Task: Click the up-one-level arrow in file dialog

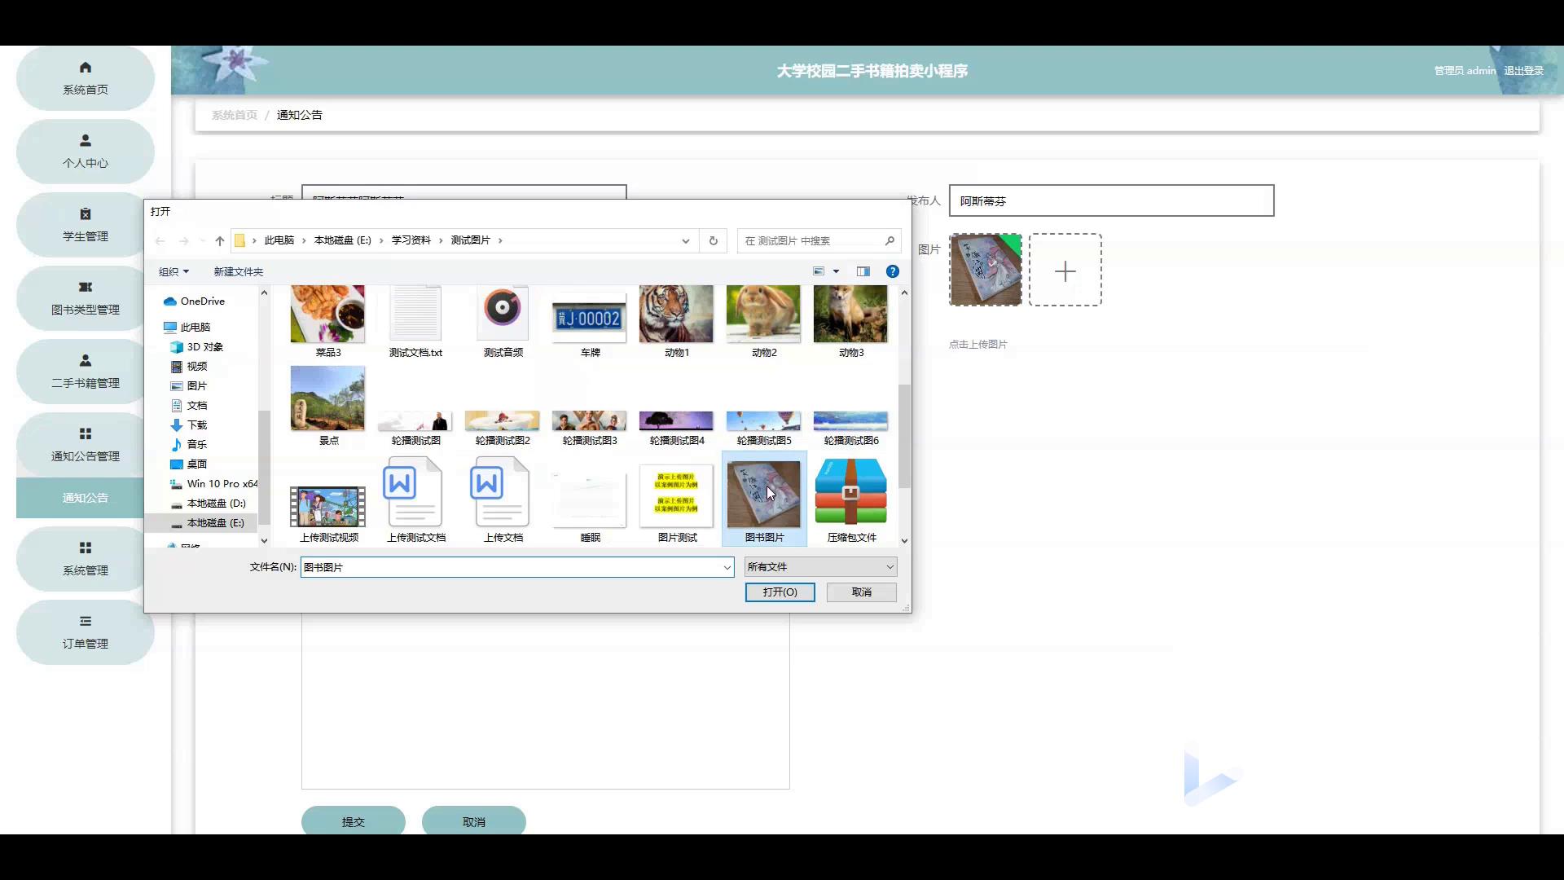Action: point(219,240)
